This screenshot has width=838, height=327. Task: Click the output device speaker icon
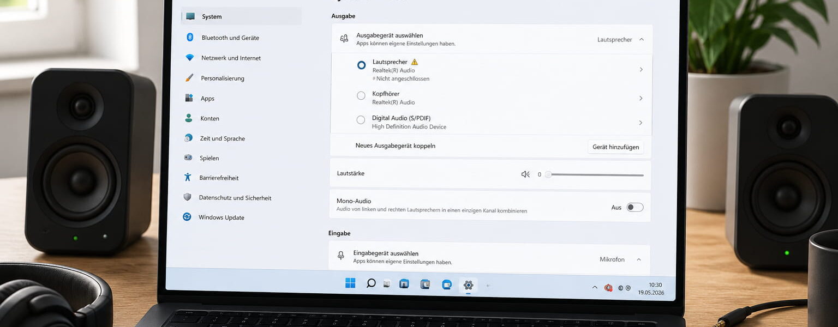pyautogui.click(x=344, y=39)
